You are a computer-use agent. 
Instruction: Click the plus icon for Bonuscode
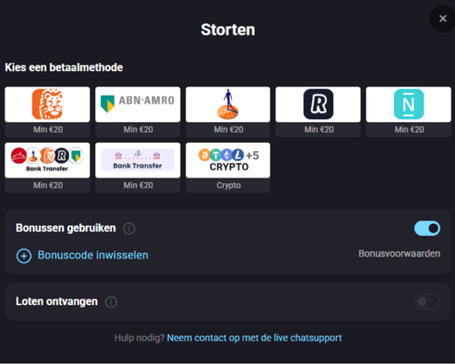(x=24, y=256)
